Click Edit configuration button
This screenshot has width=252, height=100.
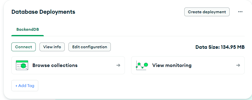point(90,47)
